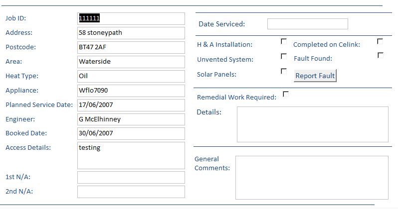Check the Solar Panels box
Image resolution: width=398 pixels, height=210 pixels.
[x=284, y=72]
